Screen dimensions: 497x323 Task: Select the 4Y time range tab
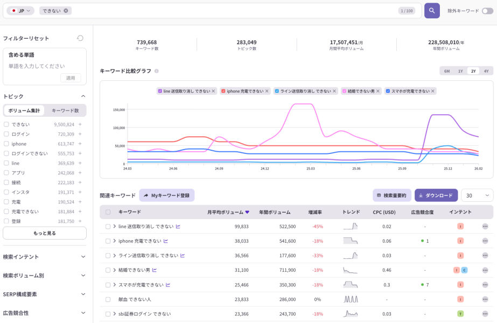coord(486,71)
